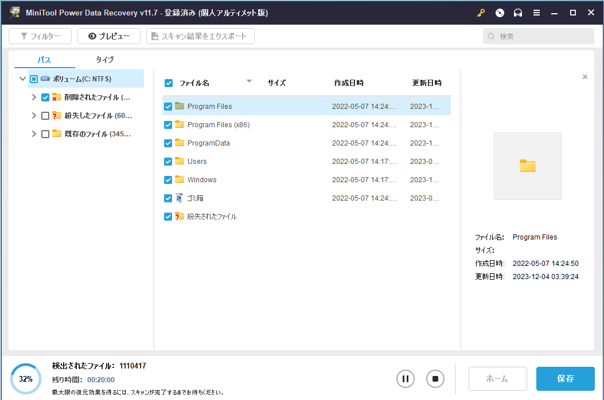Image resolution: width=604 pixels, height=400 pixels.
Task: Click the 紛失されたファイル question-mark folder icon
Action: 180,217
